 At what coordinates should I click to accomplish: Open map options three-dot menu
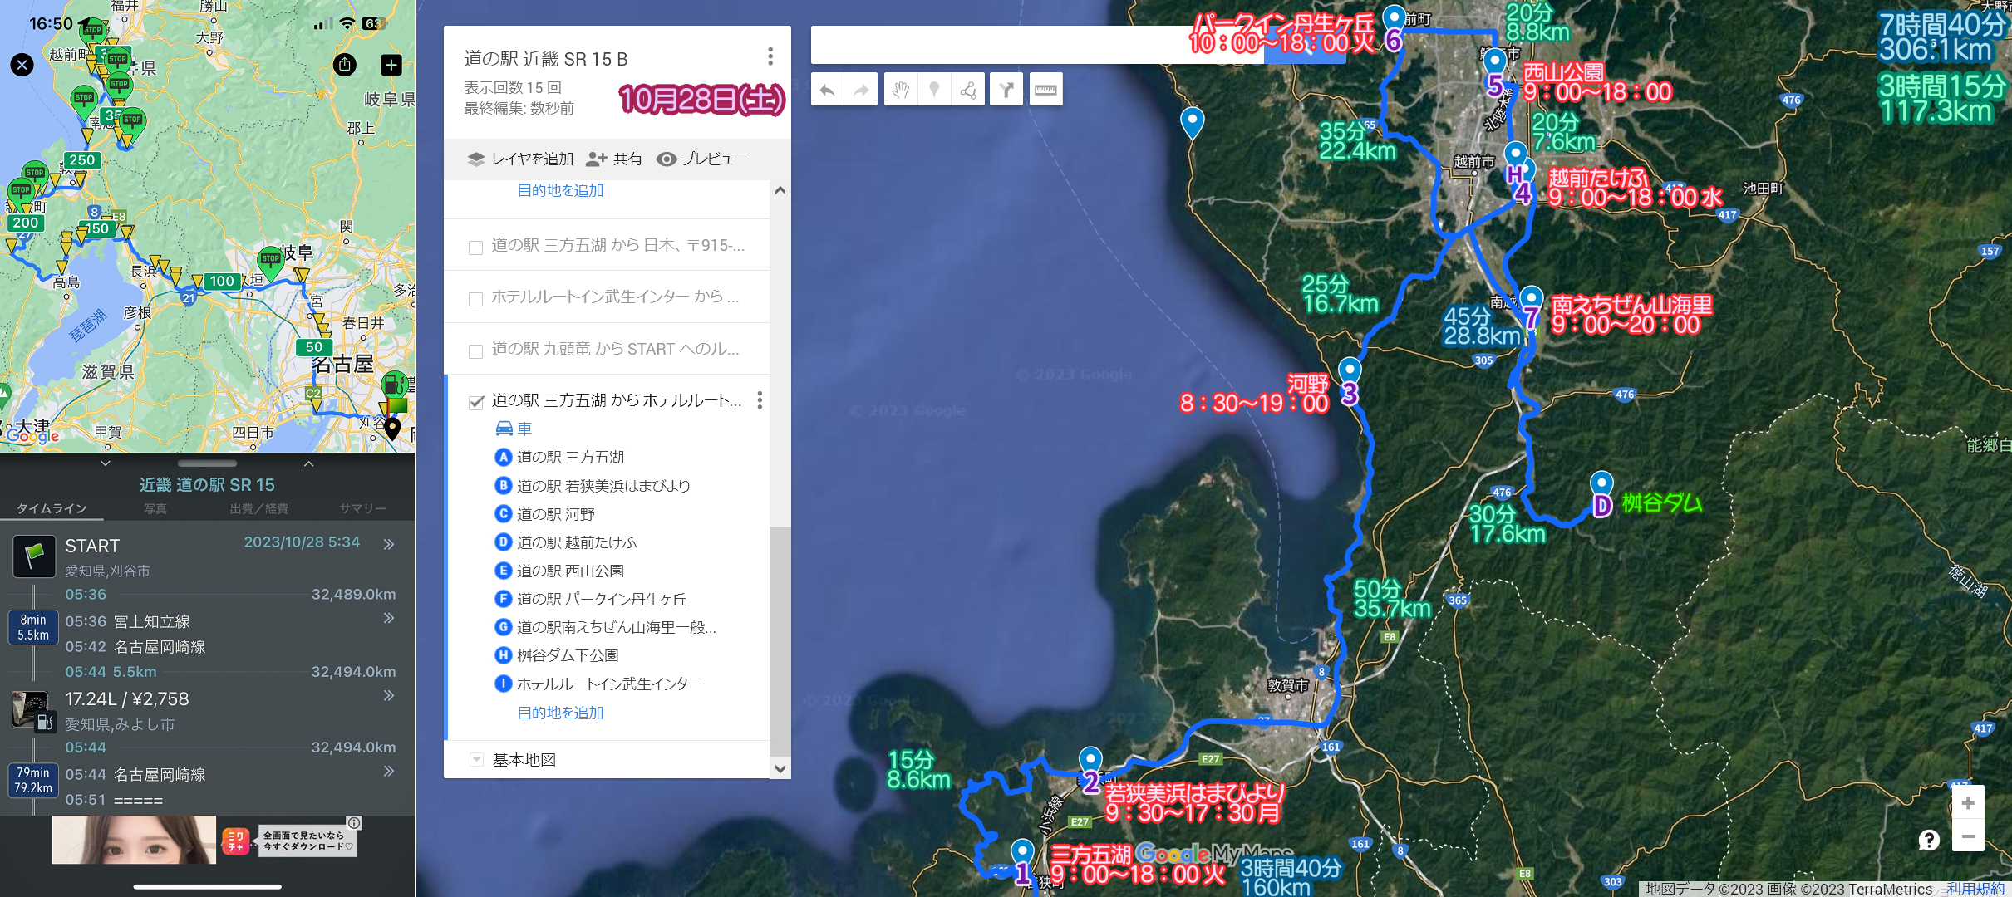[x=770, y=56]
